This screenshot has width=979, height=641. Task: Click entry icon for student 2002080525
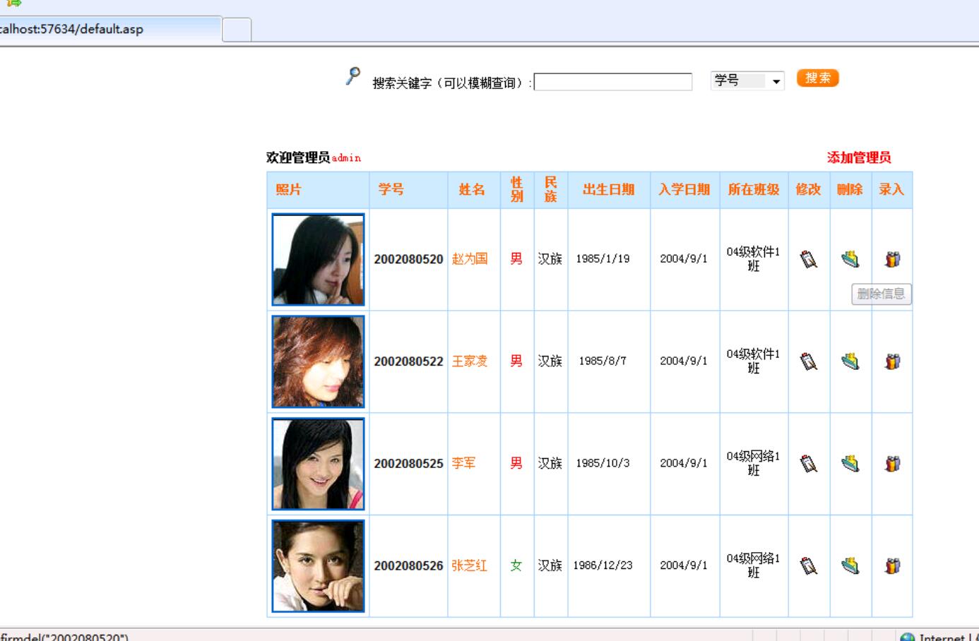click(x=892, y=464)
